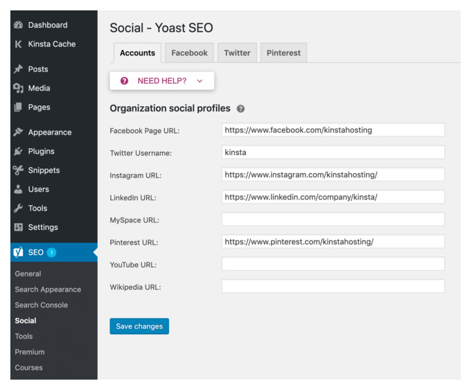471x390 pixels.
Task: Click the Twitter Username label
Action: click(141, 153)
